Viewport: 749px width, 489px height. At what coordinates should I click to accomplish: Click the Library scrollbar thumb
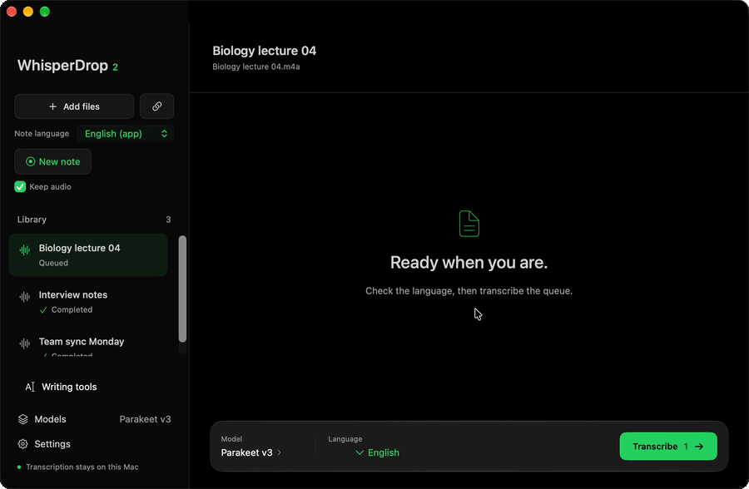pos(182,289)
